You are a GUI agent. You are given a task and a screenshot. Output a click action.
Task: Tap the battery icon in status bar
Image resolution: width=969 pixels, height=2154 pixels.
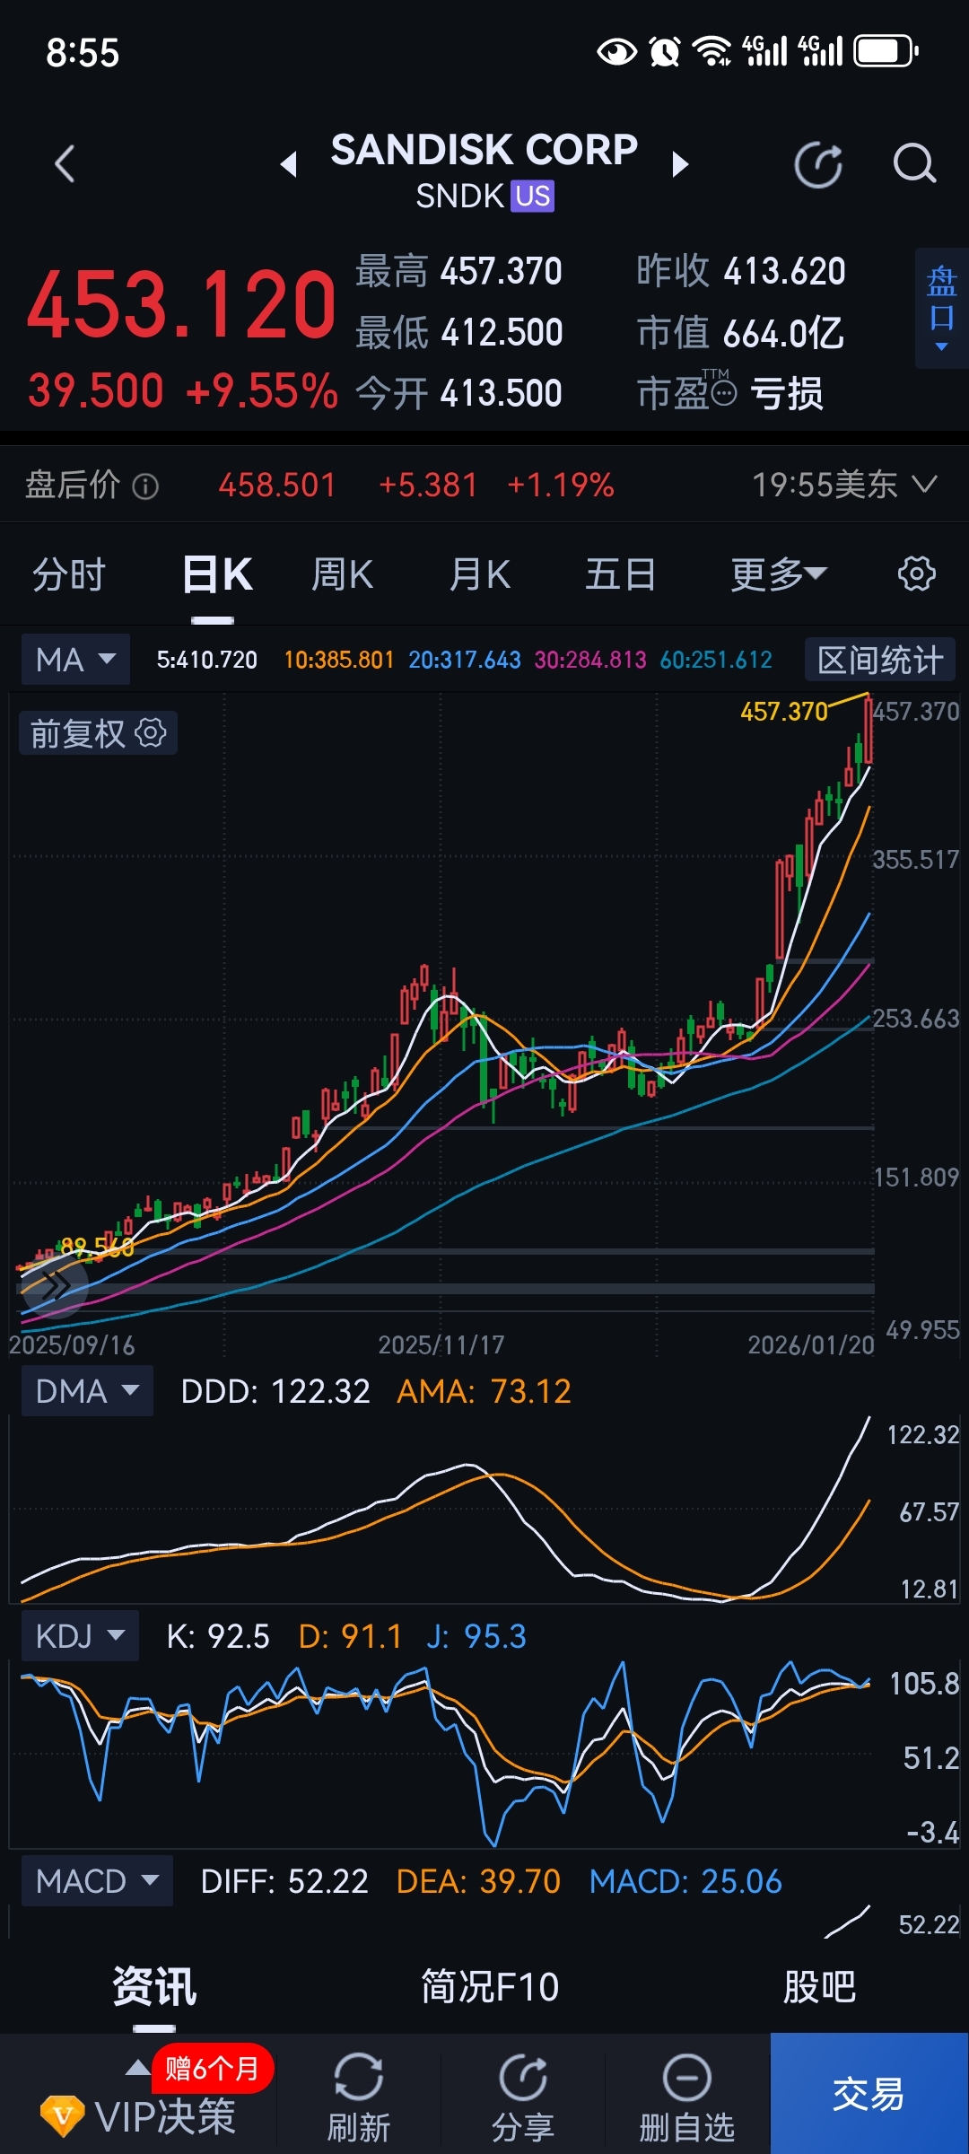(x=886, y=51)
